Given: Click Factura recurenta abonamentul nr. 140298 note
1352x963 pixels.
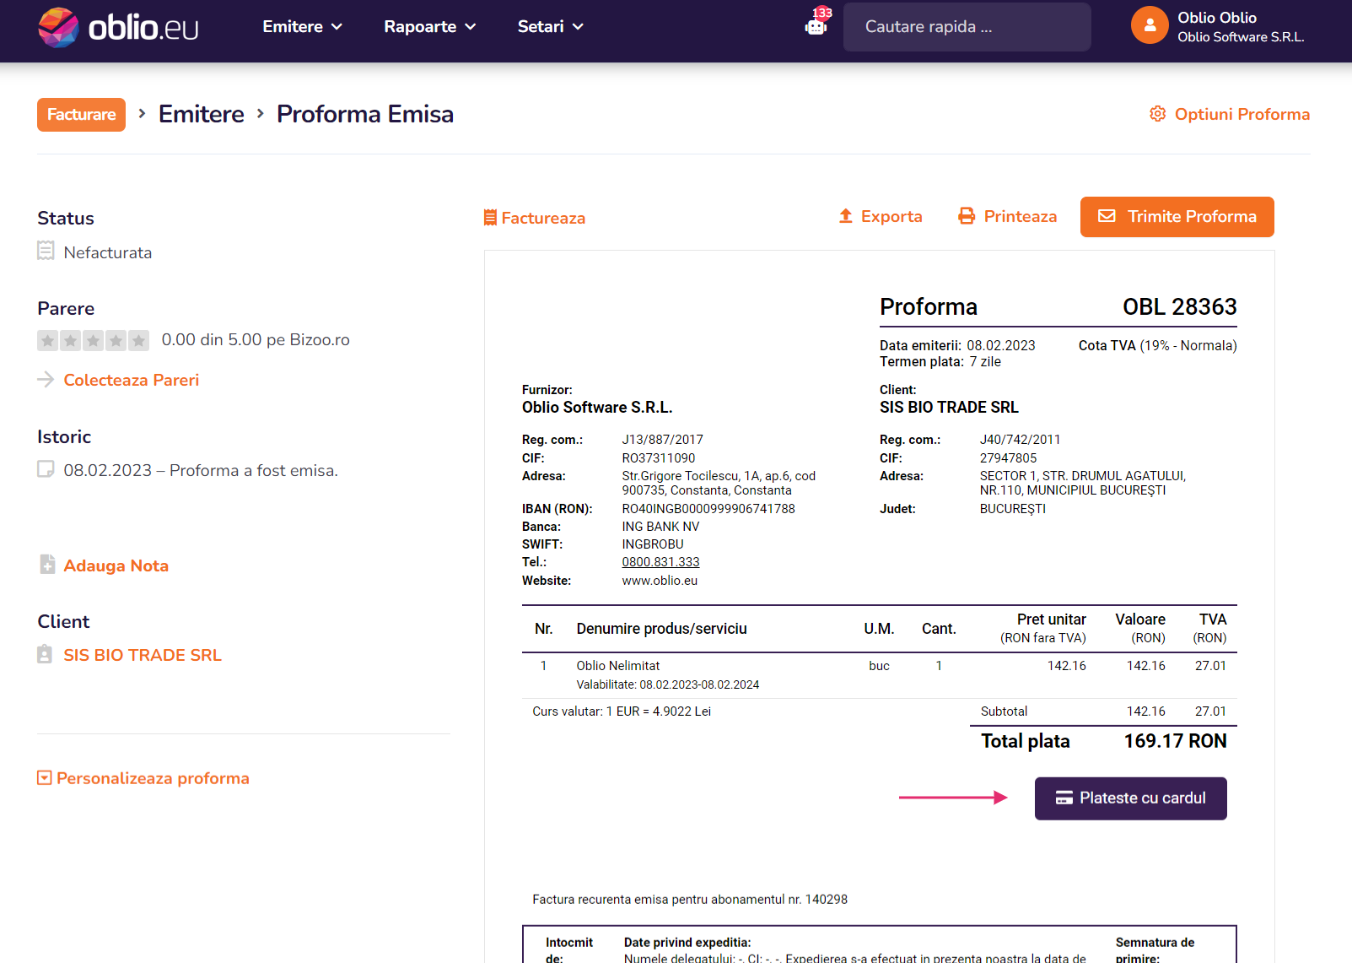Looking at the screenshot, I should (x=690, y=900).
